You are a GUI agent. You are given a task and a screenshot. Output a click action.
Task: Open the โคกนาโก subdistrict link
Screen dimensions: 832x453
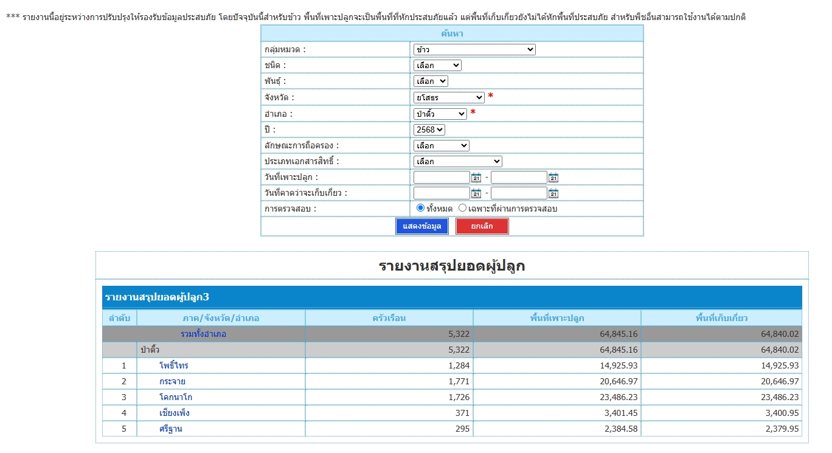click(176, 397)
